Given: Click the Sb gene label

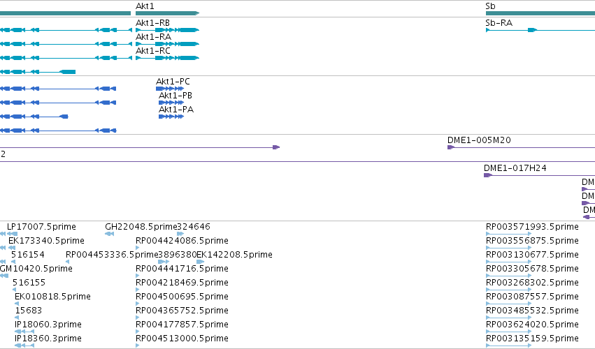Looking at the screenshot, I should pos(490,6).
